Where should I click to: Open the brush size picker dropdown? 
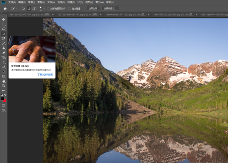40,8
